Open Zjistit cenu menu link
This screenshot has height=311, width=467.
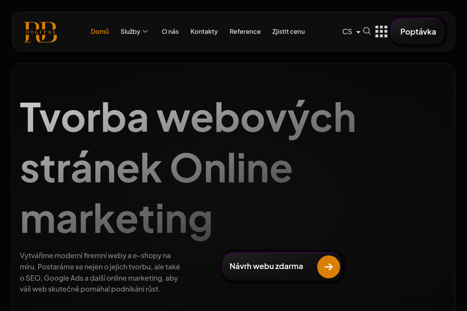click(x=289, y=31)
